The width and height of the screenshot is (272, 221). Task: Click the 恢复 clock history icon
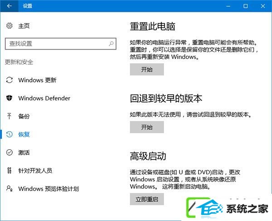point(10,134)
